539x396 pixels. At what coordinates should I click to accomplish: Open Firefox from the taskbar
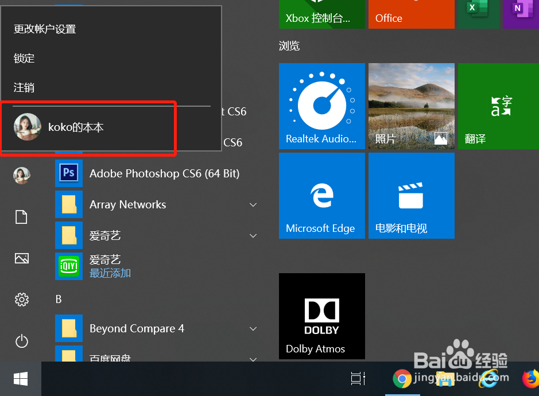[x=531, y=379]
